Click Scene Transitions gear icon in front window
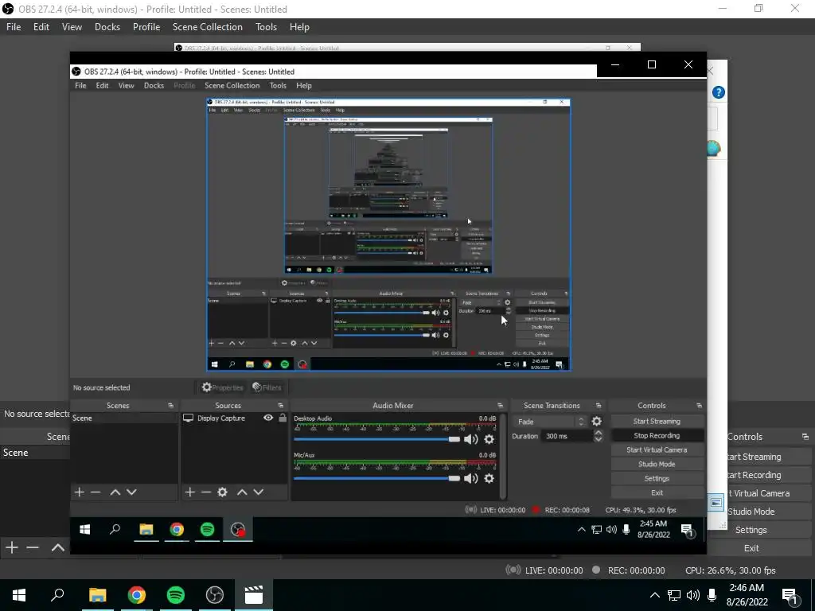Viewport: 815px width, 611px height. point(597,422)
